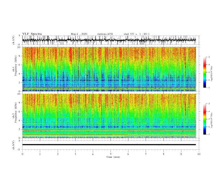Click time axis tick label "2"

[58, 154]
